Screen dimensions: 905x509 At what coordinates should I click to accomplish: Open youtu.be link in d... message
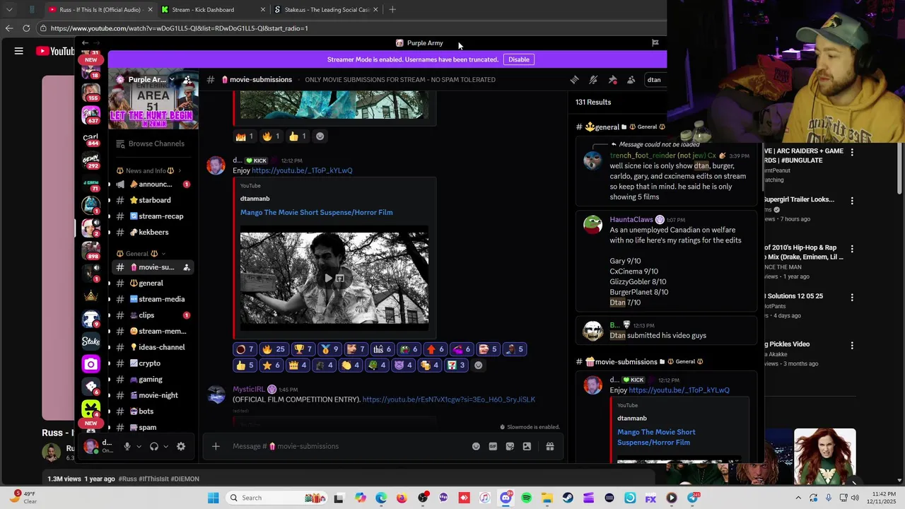(302, 170)
